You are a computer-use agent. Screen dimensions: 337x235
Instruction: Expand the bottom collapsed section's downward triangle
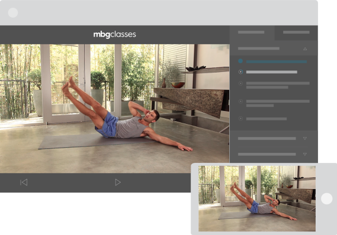coord(305,154)
